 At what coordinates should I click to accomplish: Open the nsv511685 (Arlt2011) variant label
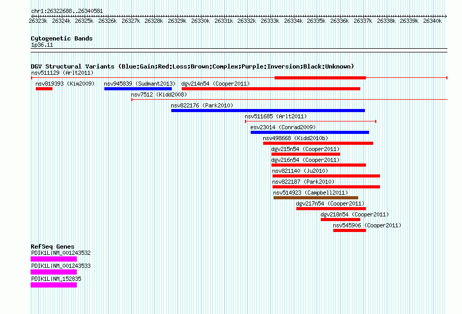coord(276,116)
